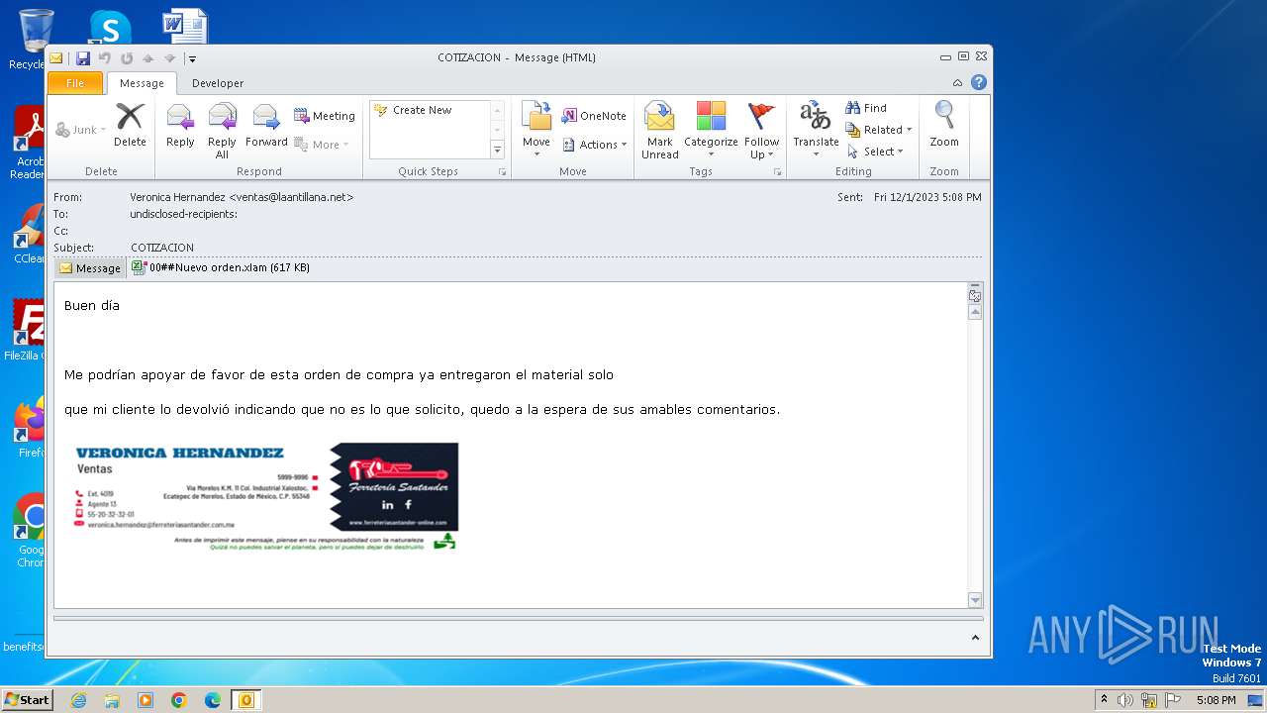Screen dimensions: 1267x713
Task: Open the Start menu
Action: [27, 700]
